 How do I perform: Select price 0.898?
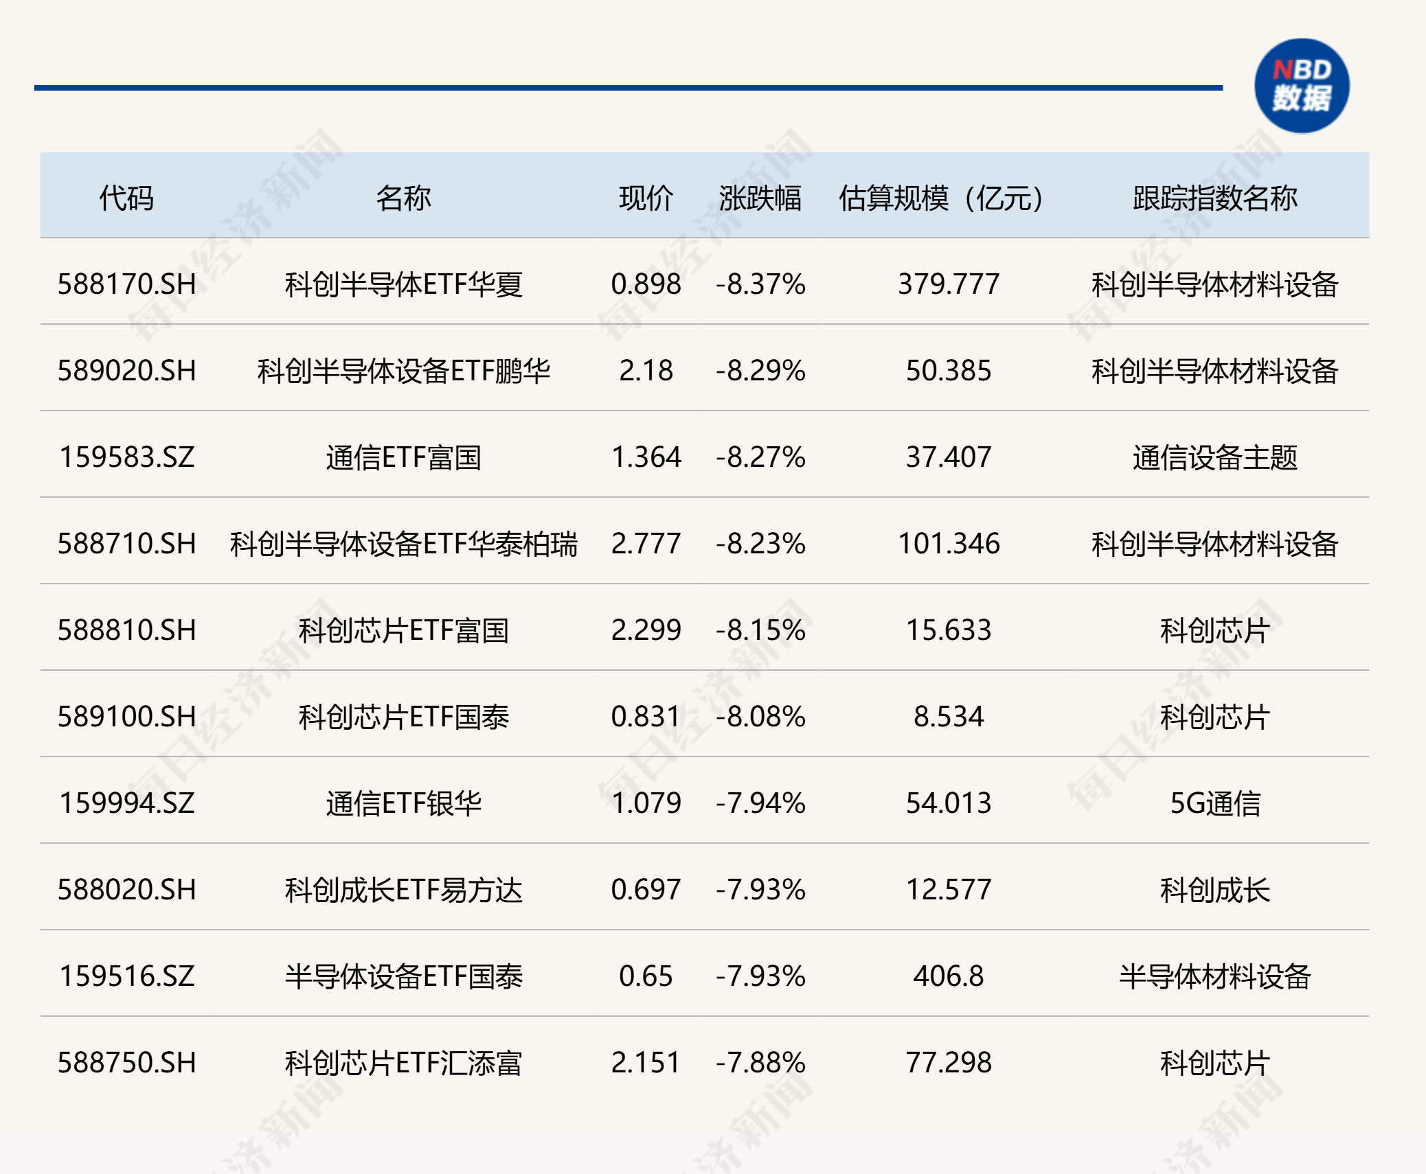pos(646,284)
